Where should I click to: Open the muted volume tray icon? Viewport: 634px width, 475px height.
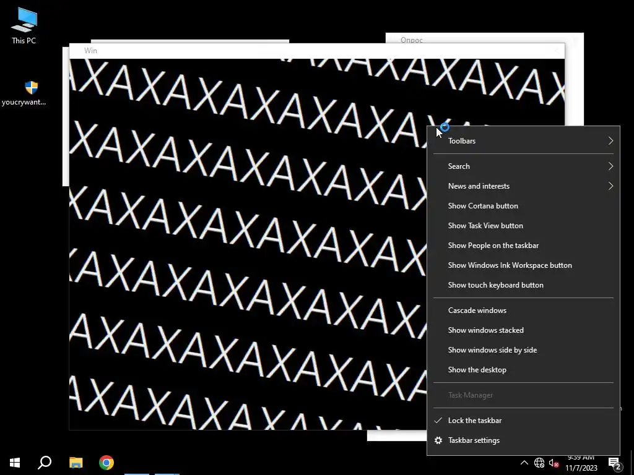click(554, 463)
